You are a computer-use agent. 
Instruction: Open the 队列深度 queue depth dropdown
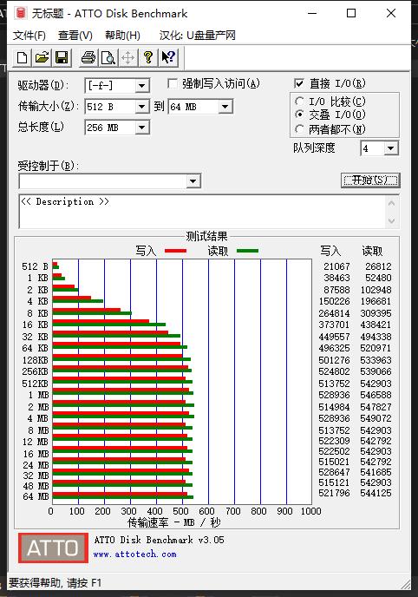click(390, 148)
